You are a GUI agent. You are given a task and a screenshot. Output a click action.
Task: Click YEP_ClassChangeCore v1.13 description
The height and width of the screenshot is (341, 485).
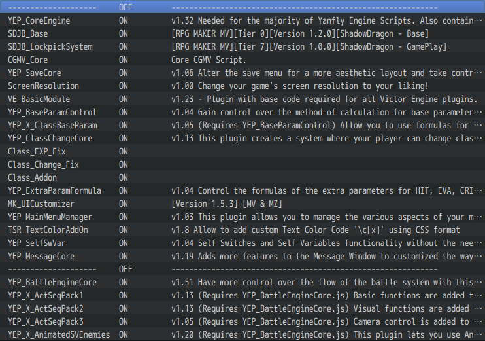coord(327,138)
